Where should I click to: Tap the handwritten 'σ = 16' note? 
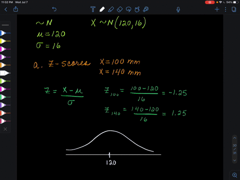[x=48, y=45]
